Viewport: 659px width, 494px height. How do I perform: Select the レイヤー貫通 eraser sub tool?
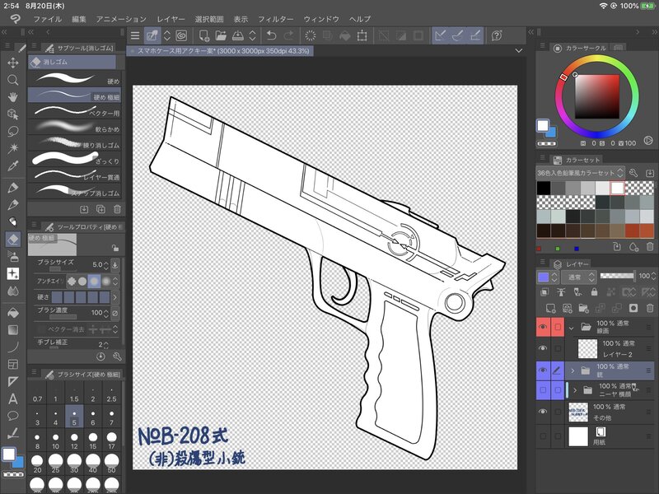[74, 175]
